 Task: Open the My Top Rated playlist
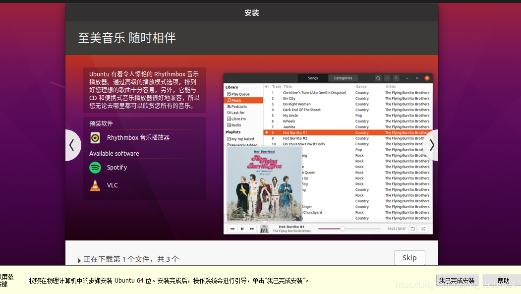(240, 139)
